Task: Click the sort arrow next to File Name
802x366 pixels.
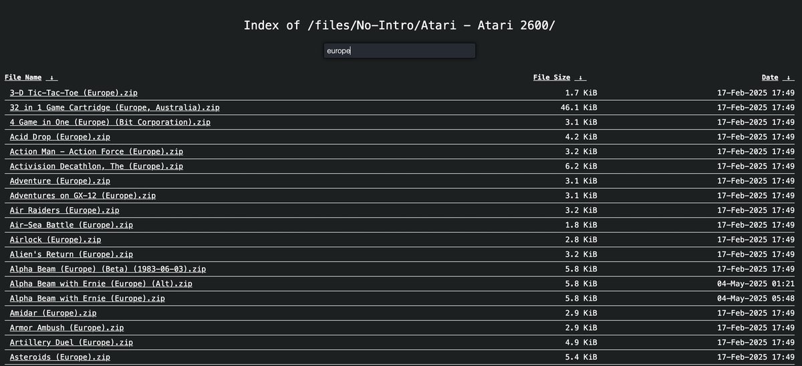Action: [51, 78]
